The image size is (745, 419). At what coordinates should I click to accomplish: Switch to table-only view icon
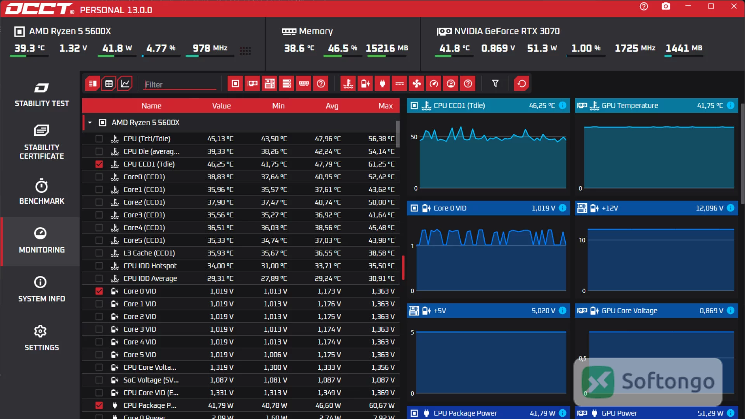(109, 83)
